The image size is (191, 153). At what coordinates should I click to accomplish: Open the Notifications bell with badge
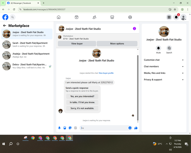click(x=176, y=17)
